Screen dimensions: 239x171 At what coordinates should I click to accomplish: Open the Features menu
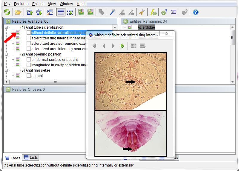click(21, 4)
